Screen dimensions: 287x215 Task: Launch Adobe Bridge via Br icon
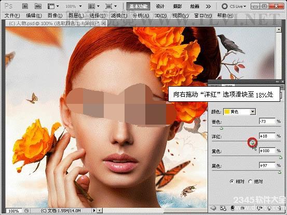[25, 6]
